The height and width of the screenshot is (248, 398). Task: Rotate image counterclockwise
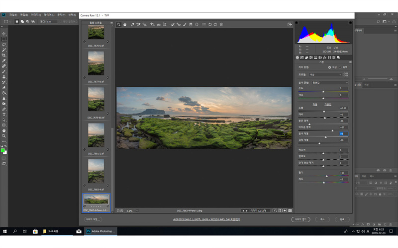pyautogui.click(x=210, y=24)
